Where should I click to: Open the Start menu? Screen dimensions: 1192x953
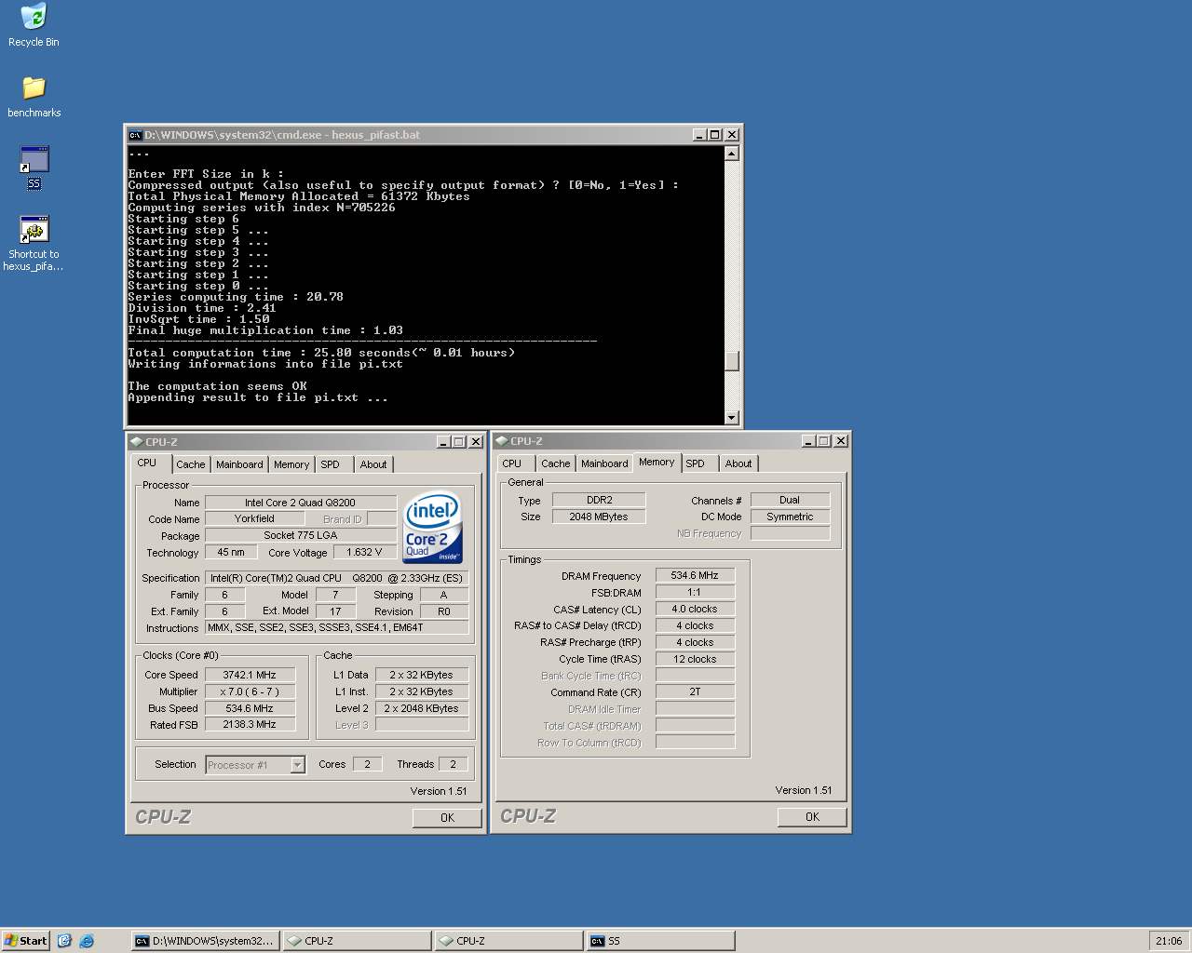point(26,941)
